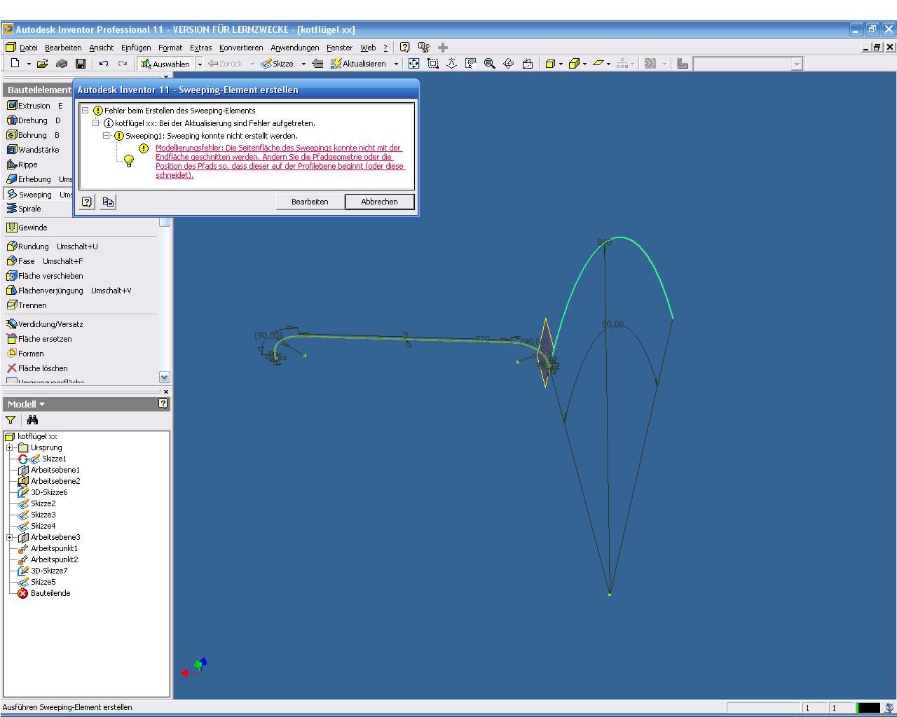
Task: Select the Fase chamfer tool
Action: pyautogui.click(x=26, y=261)
